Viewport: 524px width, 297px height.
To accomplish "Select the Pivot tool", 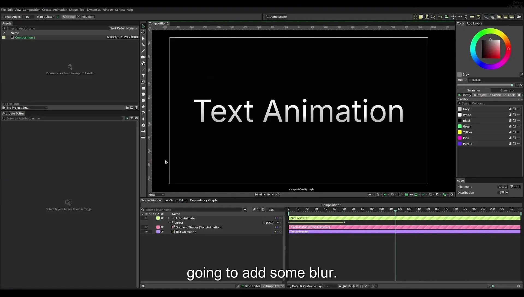I will [x=143, y=32].
